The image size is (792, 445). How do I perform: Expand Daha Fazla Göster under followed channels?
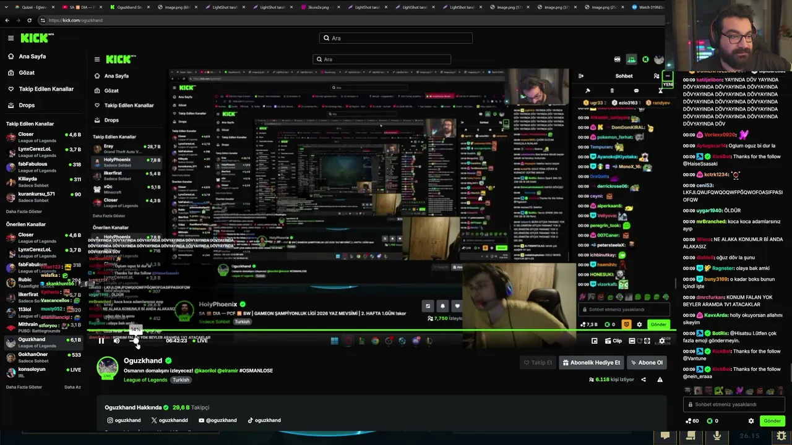pos(24,211)
